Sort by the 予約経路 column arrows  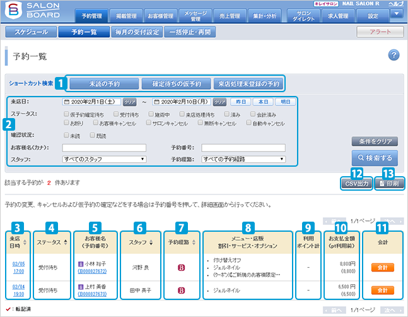click(192, 242)
